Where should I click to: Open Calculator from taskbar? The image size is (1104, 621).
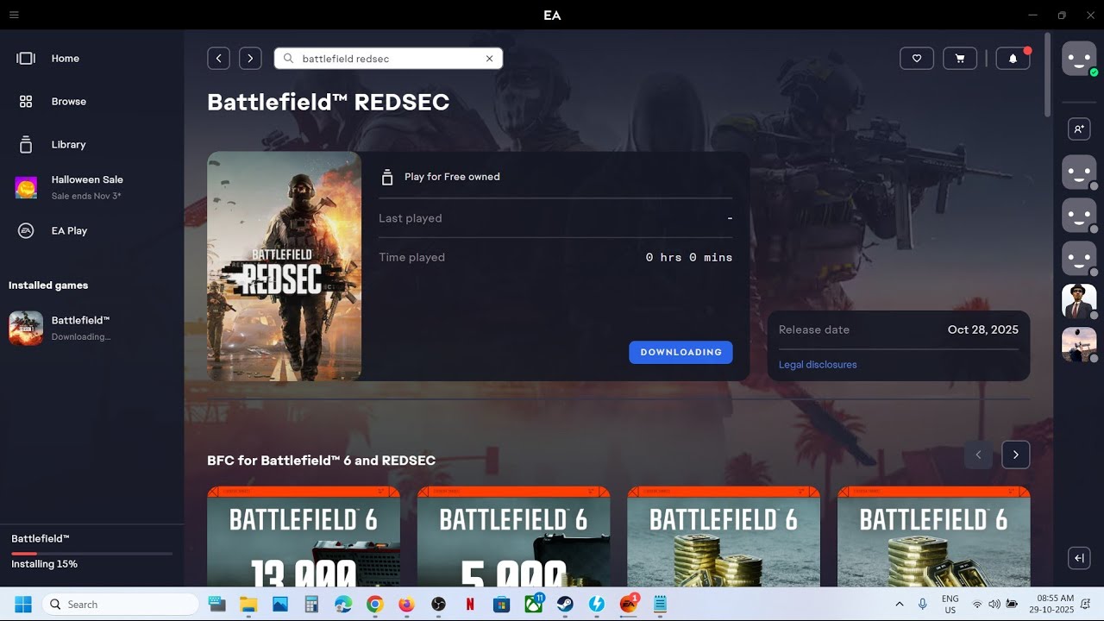(311, 604)
